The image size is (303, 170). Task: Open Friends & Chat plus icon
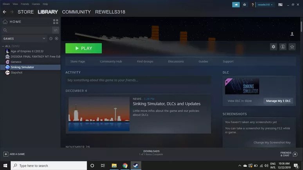(295, 154)
